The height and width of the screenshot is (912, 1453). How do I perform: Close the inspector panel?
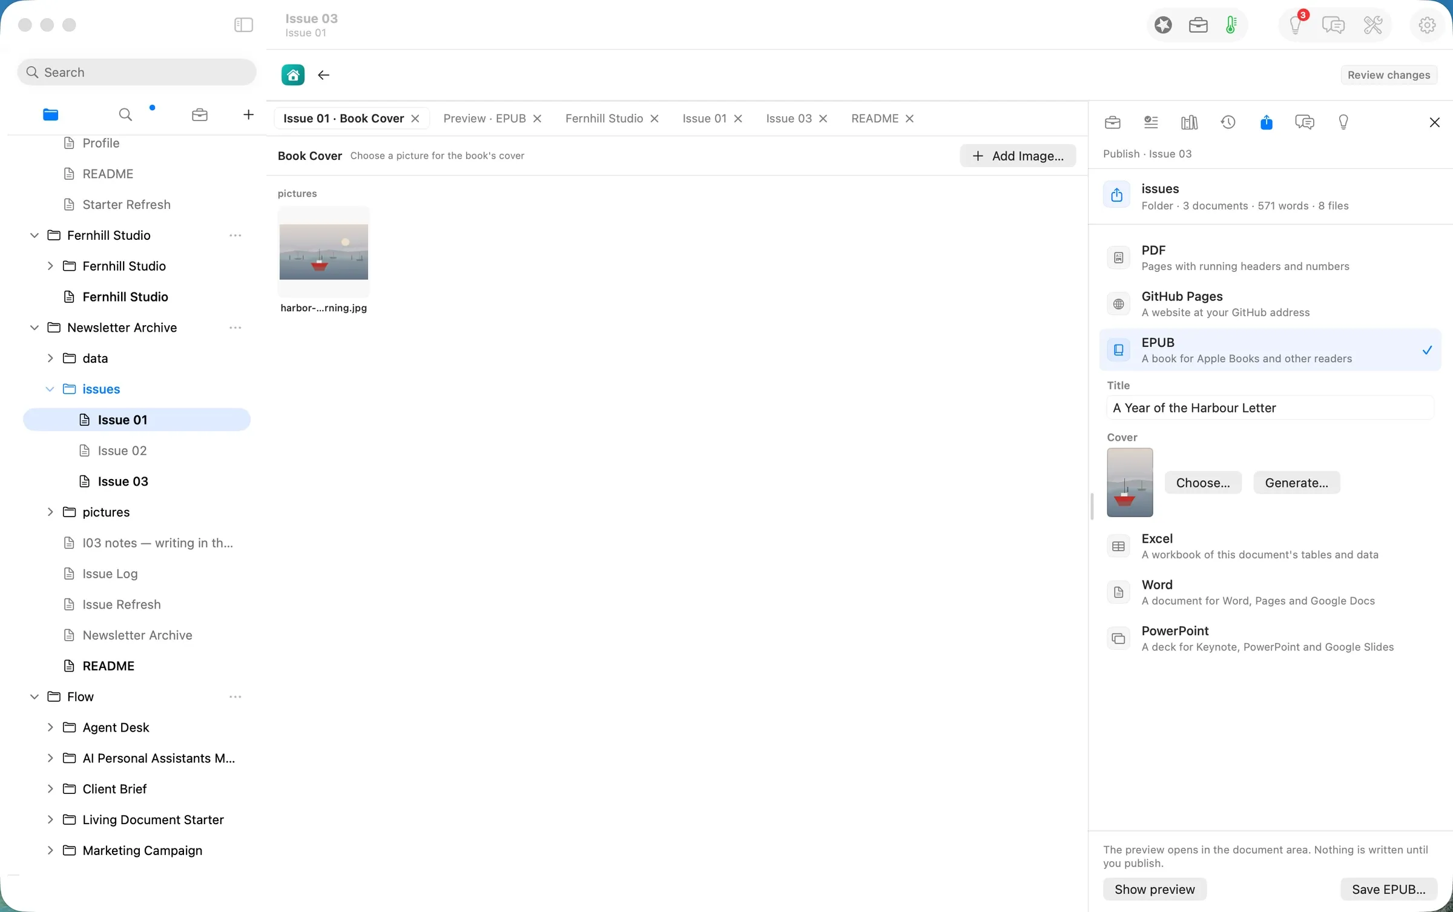pyautogui.click(x=1435, y=122)
